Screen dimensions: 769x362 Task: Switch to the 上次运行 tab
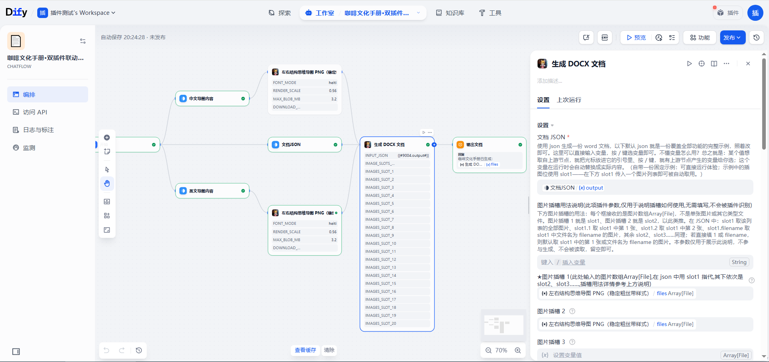click(x=569, y=100)
